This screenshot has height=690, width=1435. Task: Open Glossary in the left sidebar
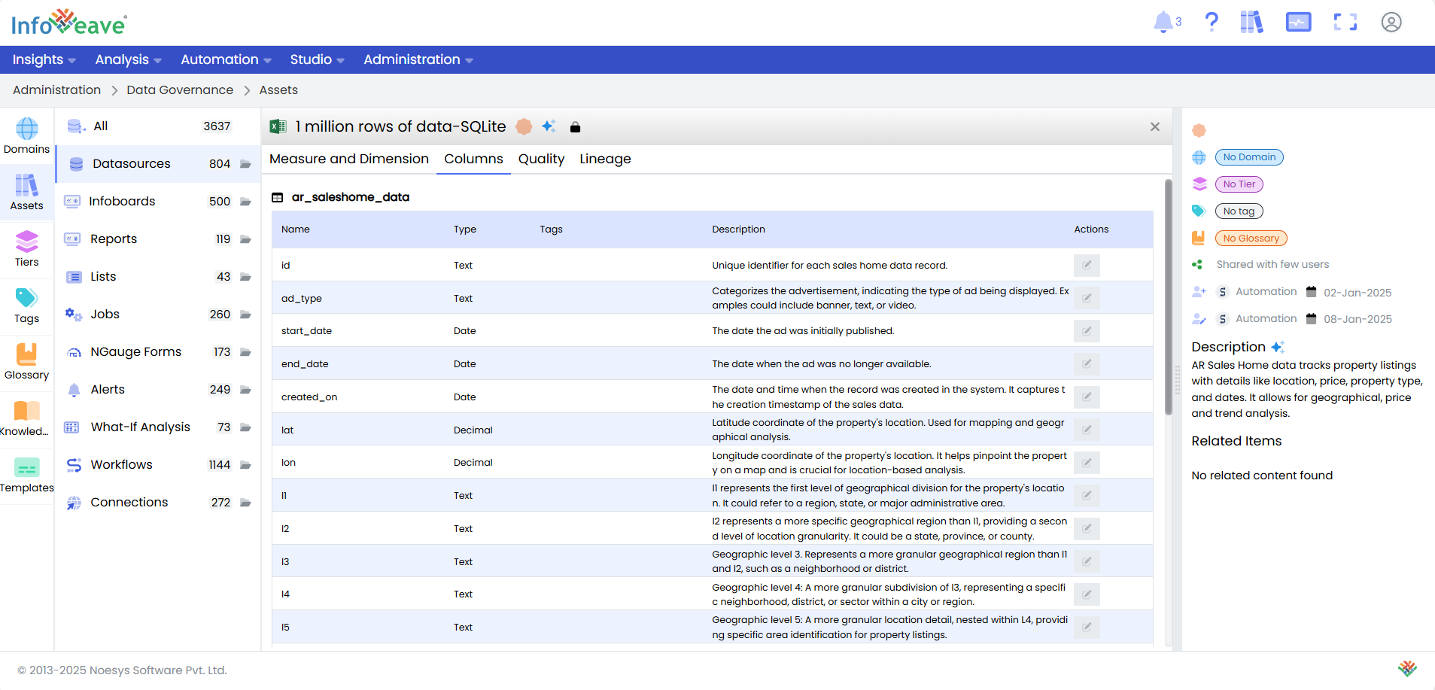26,361
